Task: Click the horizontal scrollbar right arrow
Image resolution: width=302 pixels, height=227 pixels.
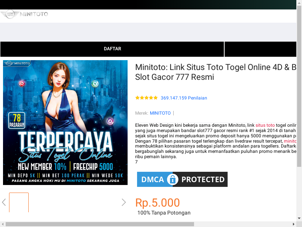Action: pos(294,224)
